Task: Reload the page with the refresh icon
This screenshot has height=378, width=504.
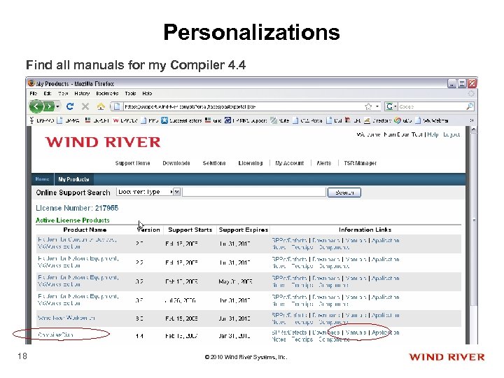Action: [70, 106]
